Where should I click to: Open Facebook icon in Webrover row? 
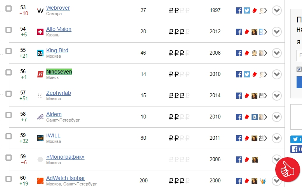click(x=239, y=10)
